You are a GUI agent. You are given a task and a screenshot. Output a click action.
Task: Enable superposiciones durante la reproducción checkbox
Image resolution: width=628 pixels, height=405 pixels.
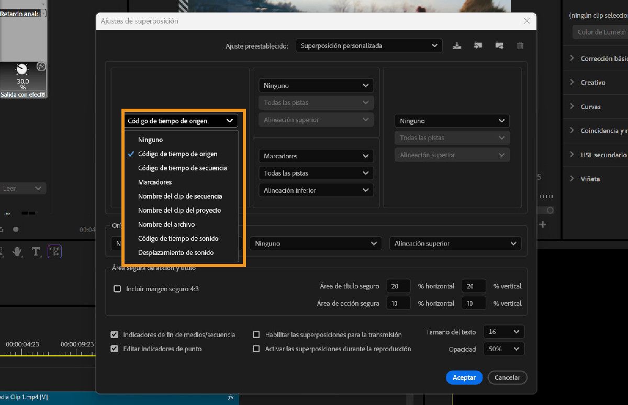pyautogui.click(x=256, y=349)
